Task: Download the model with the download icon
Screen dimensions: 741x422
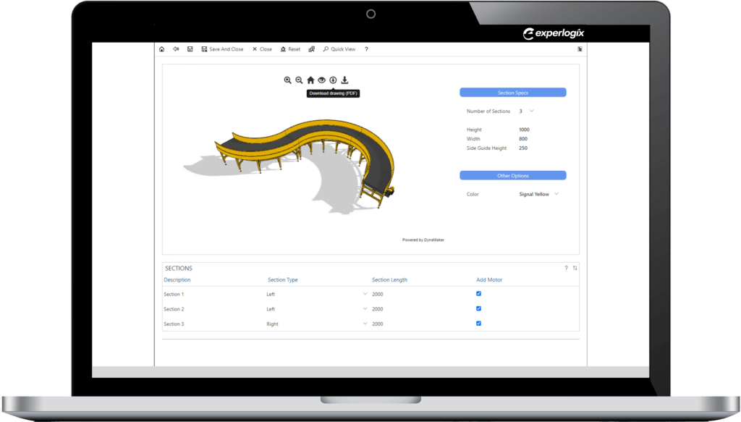Action: pyautogui.click(x=345, y=80)
